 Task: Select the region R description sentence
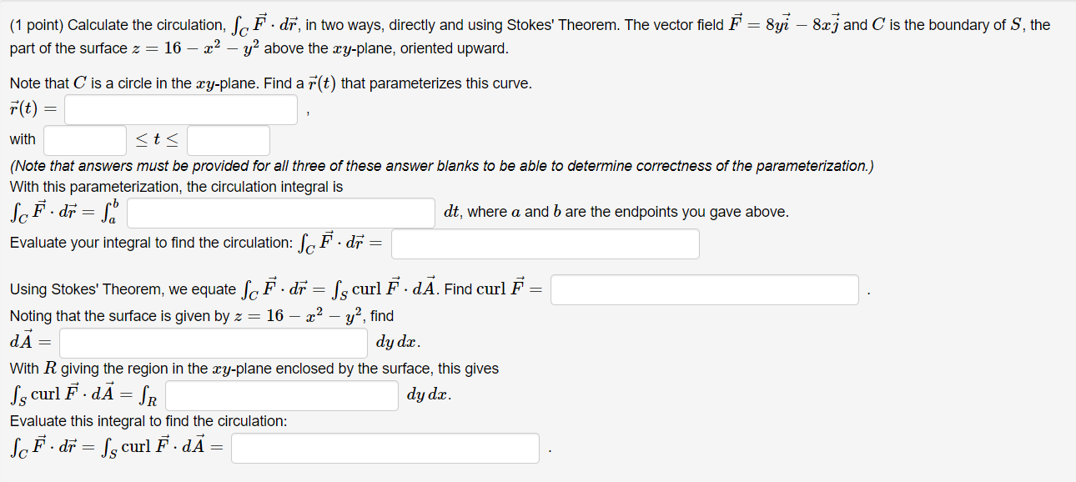[250, 368]
